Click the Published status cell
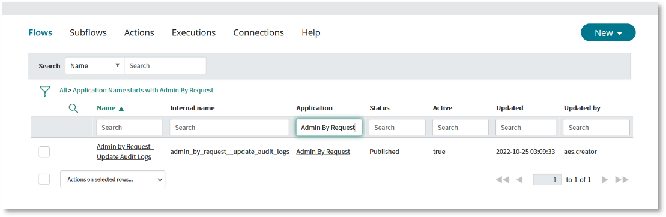This screenshot has height=217, width=666. (x=384, y=152)
